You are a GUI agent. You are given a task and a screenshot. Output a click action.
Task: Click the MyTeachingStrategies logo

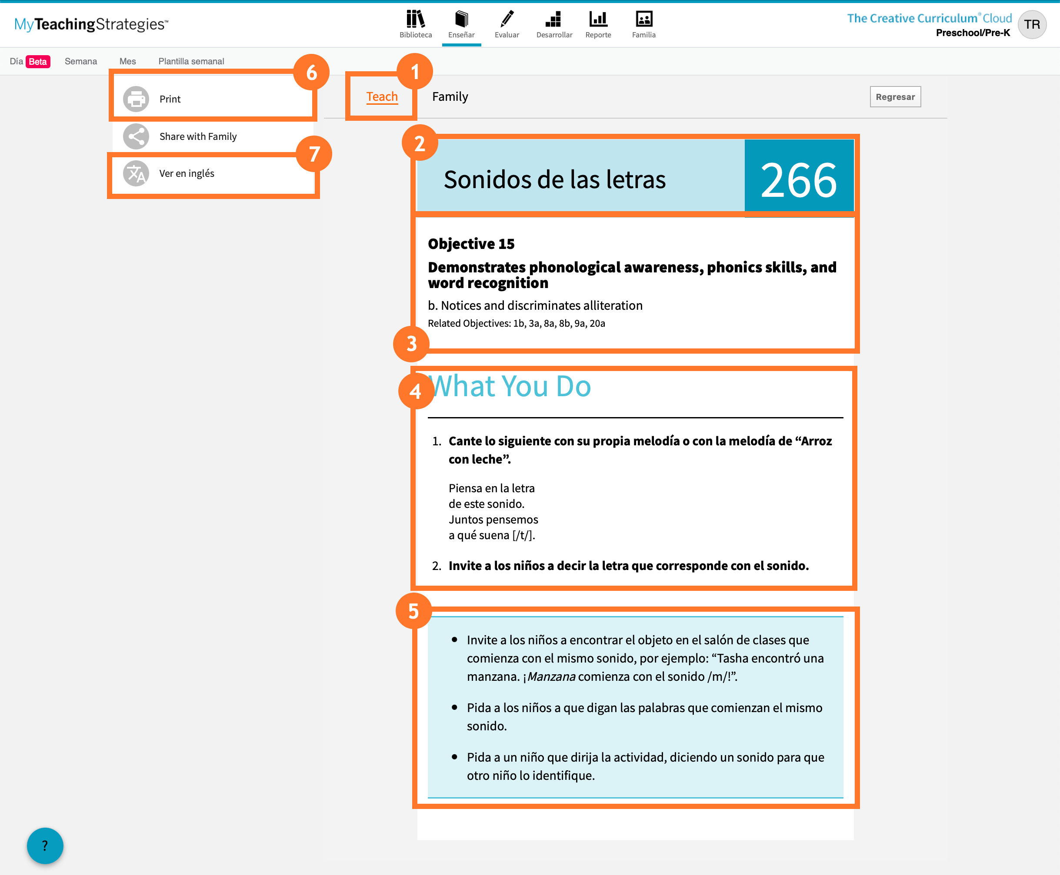point(91,24)
